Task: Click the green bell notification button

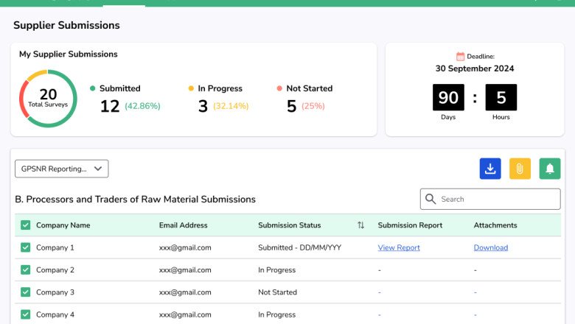Action: coord(550,169)
